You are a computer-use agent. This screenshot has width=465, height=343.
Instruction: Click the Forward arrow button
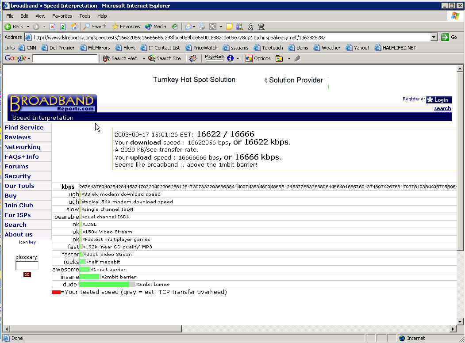[36, 27]
